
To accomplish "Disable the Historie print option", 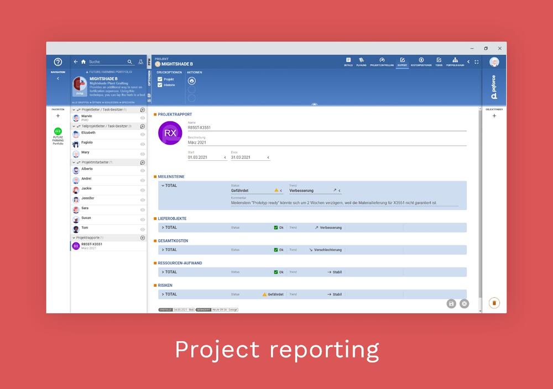I will click(160, 85).
